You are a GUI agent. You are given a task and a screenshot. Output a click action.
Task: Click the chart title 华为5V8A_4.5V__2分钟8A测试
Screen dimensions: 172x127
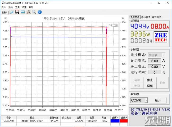pos(64,19)
